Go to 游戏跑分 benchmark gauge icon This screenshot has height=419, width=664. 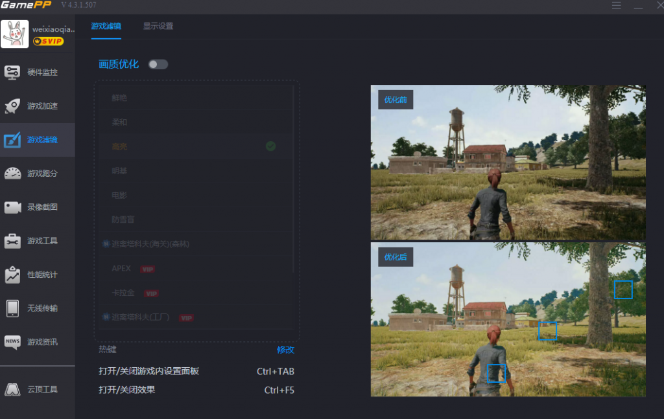point(12,174)
